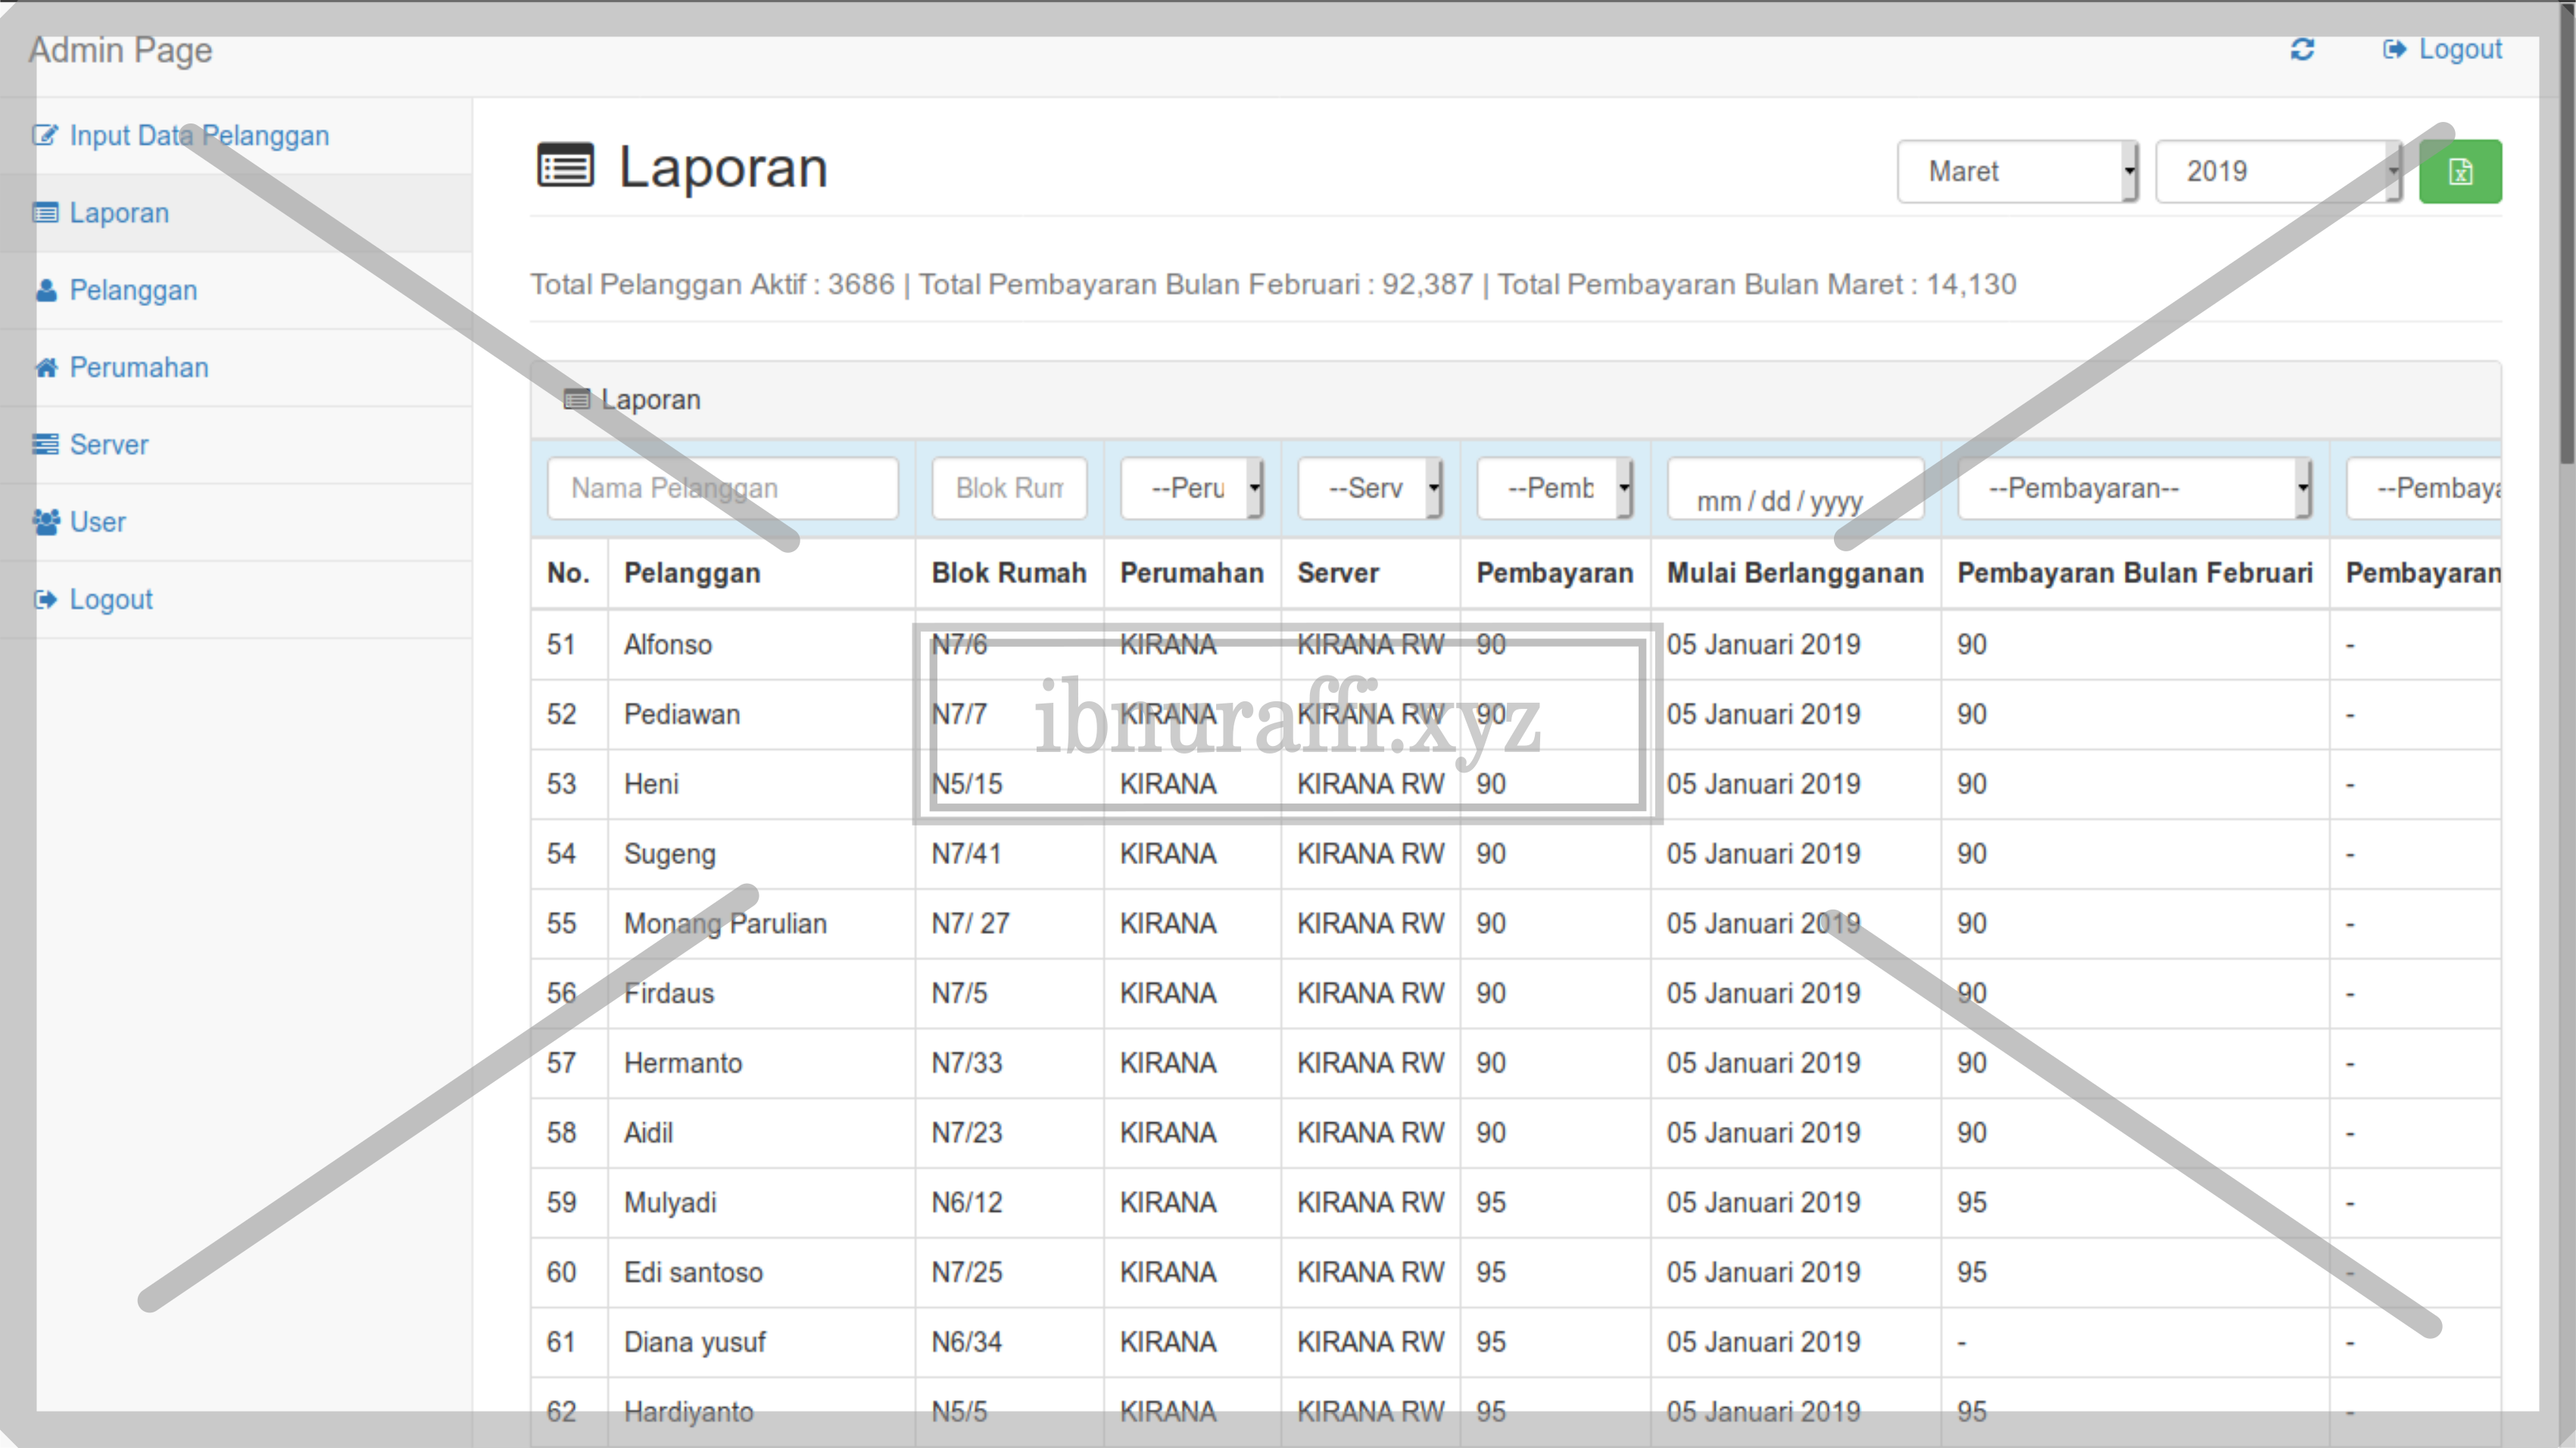Click the green Excel export icon

click(2459, 172)
